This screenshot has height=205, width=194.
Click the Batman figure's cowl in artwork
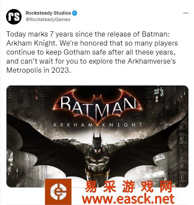[x=97, y=141]
